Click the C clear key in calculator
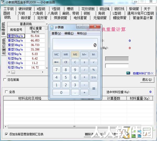 (75, 62)
